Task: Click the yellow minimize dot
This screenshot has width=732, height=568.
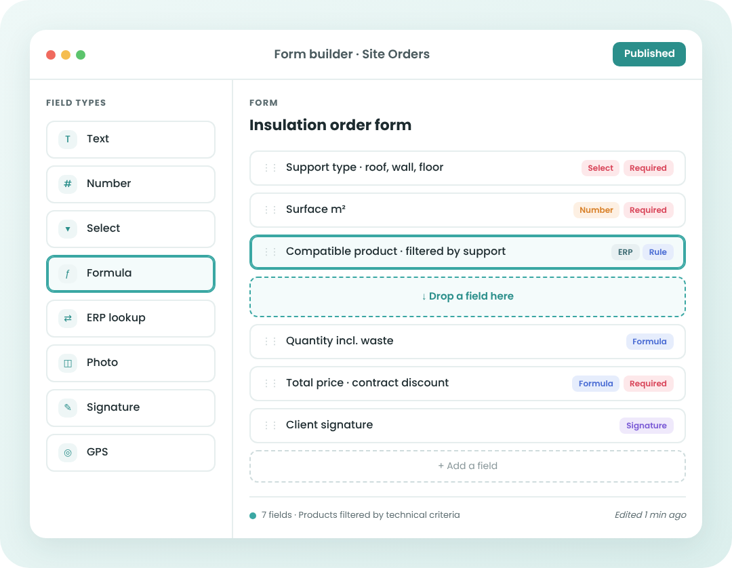Action: [66, 55]
